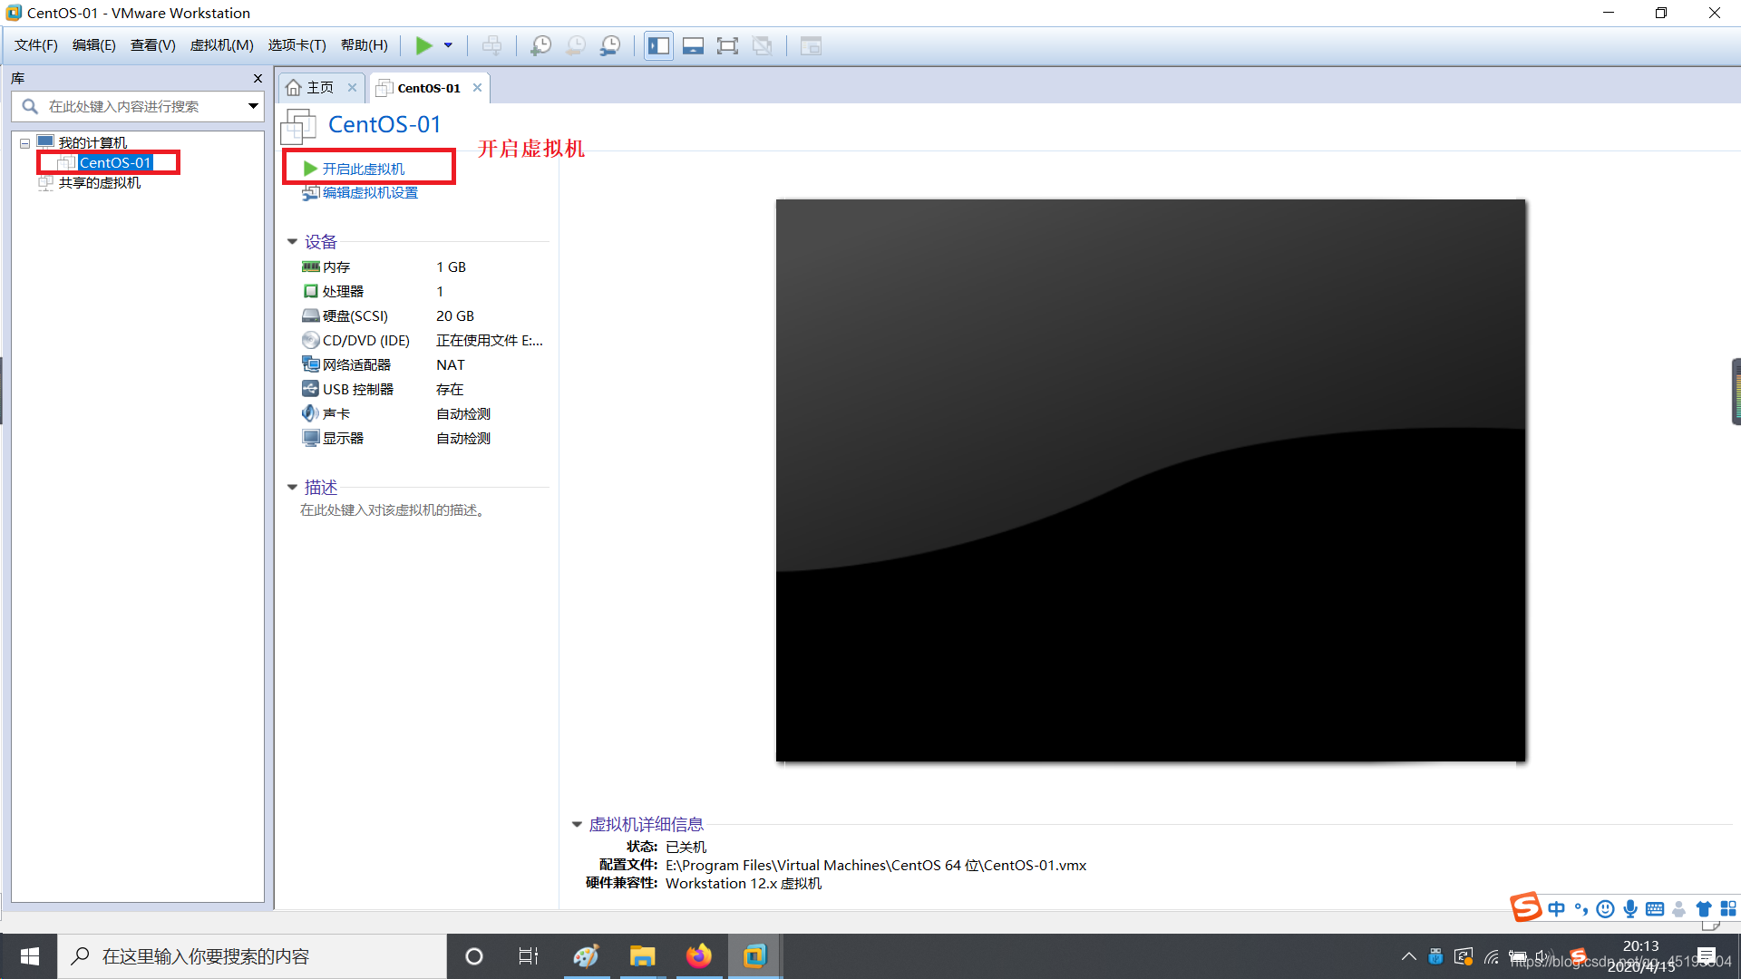The width and height of the screenshot is (1741, 979).
Task: Take a snapshot via the clock-plus icon
Action: point(541,45)
